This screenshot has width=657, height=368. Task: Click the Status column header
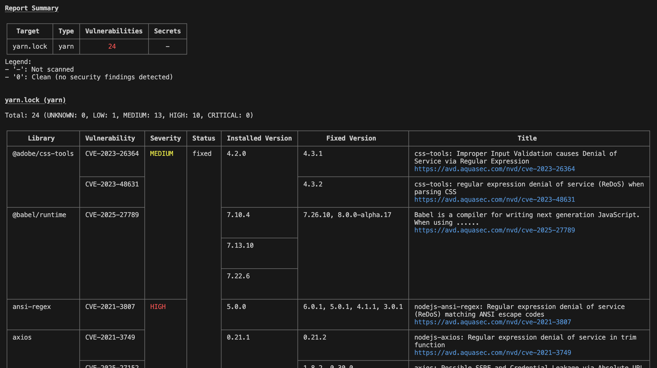click(x=204, y=138)
